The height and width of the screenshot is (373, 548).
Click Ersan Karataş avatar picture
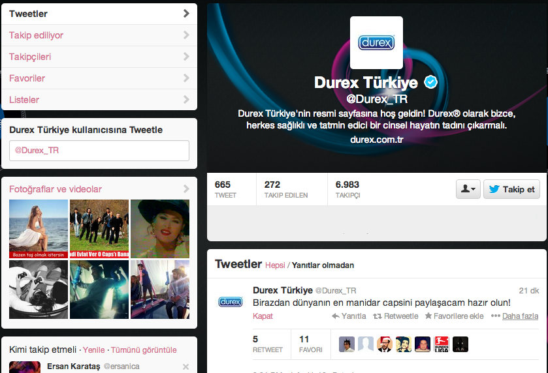[24, 367]
